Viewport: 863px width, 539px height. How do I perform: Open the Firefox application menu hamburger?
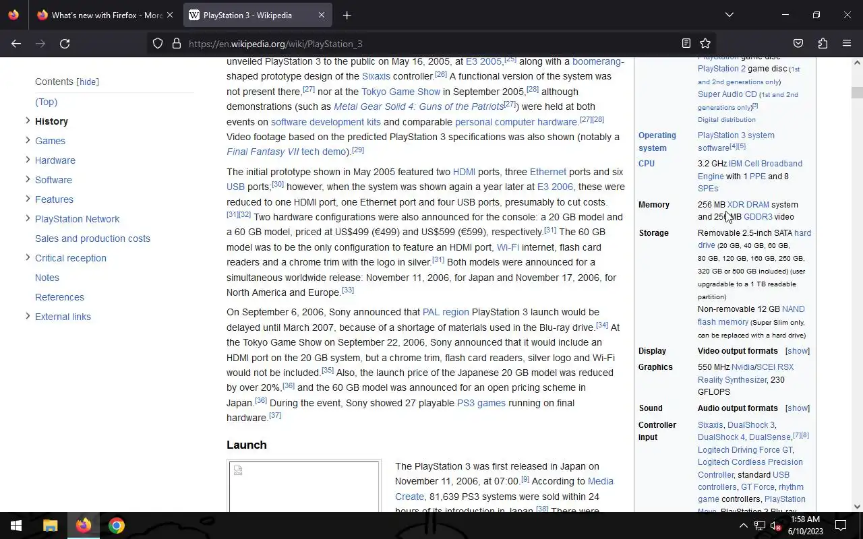[x=847, y=44]
